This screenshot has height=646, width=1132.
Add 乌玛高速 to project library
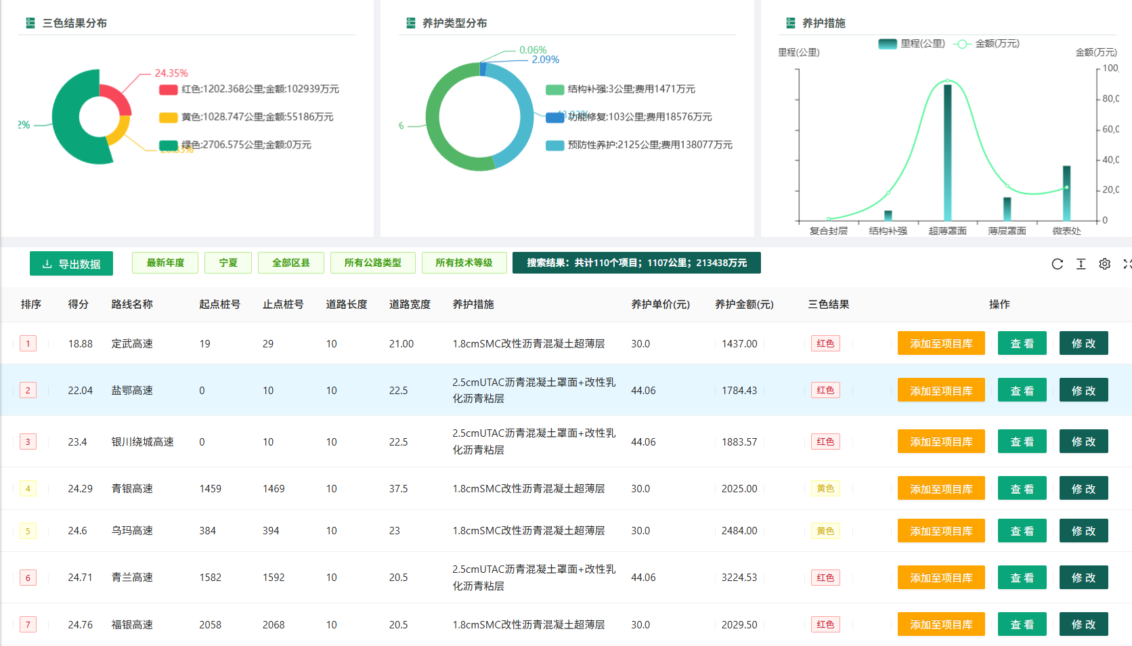(x=941, y=531)
